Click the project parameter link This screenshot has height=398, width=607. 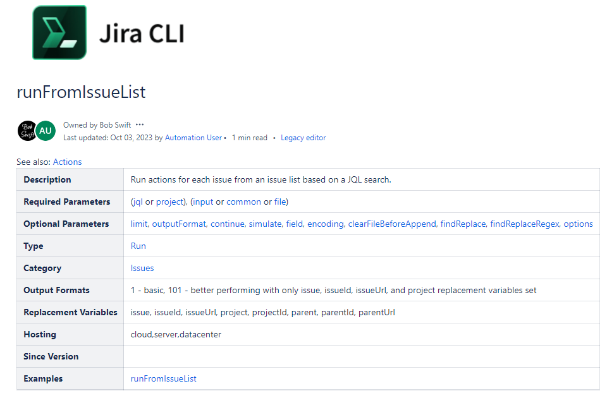169,202
